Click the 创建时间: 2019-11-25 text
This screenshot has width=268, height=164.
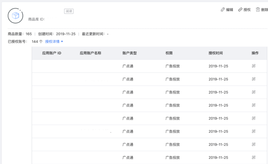point(57,34)
